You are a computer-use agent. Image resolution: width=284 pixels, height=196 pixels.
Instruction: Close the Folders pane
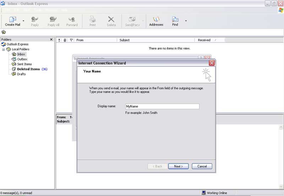coord(51,39)
